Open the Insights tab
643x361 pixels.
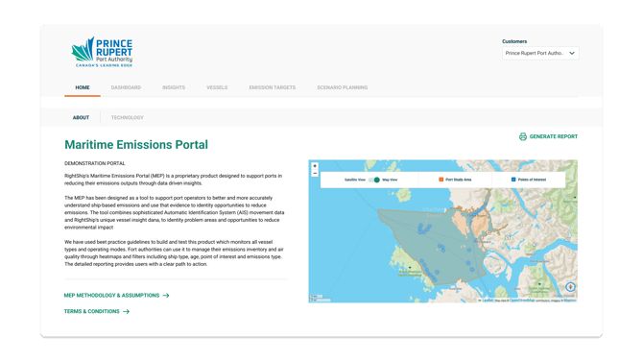point(174,87)
